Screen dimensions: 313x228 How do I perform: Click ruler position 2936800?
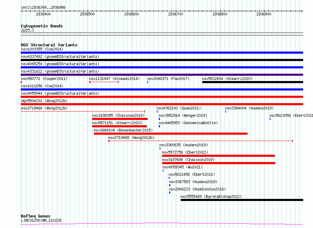pyautogui.click(x=220, y=14)
